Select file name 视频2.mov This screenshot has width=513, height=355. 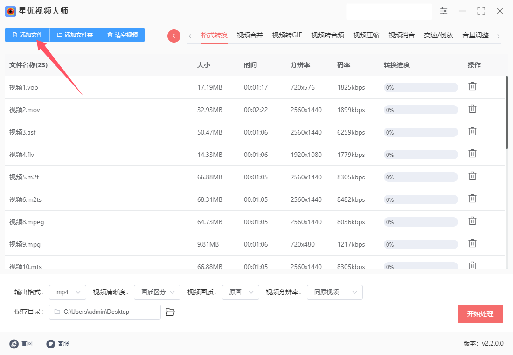click(25, 110)
